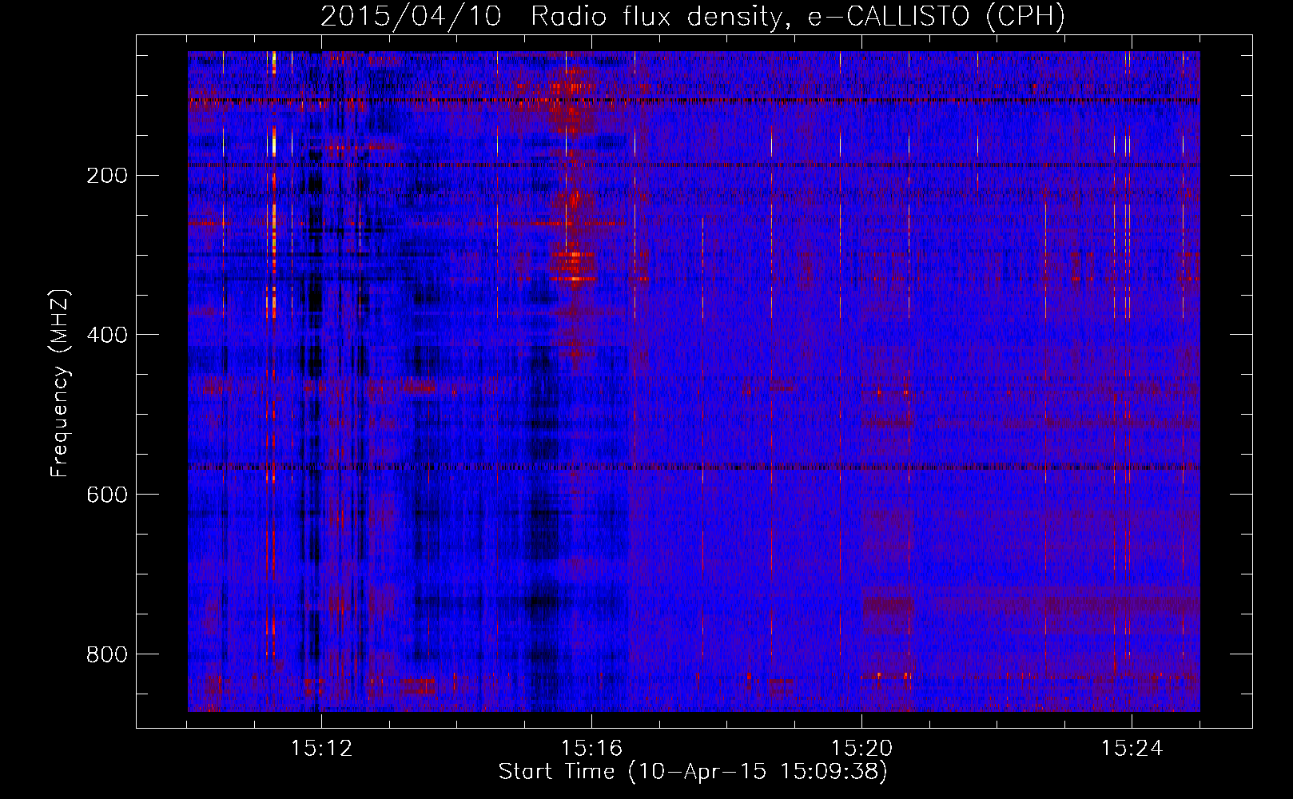
Task: Click the 15:24 time tick label
Action: [x=1132, y=749]
